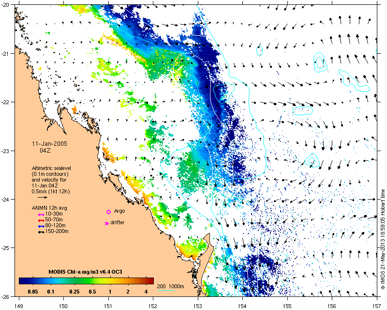Image resolution: width=387 pixels, height=310 pixels.
Task: Click the magenta 10-30m arrow legend symbol
Action: (41, 215)
